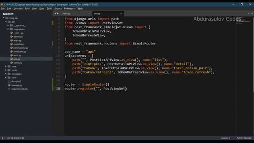Image resolution: width=254 pixels, height=143 pixels.
Task: Place cursor on 'app_name' on line 9
Action: coord(72,52)
